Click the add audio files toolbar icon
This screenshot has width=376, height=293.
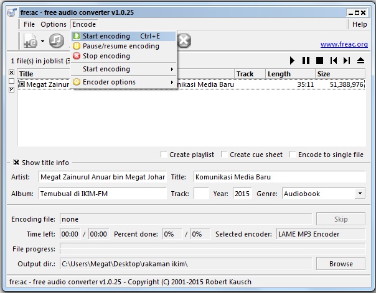30,42
